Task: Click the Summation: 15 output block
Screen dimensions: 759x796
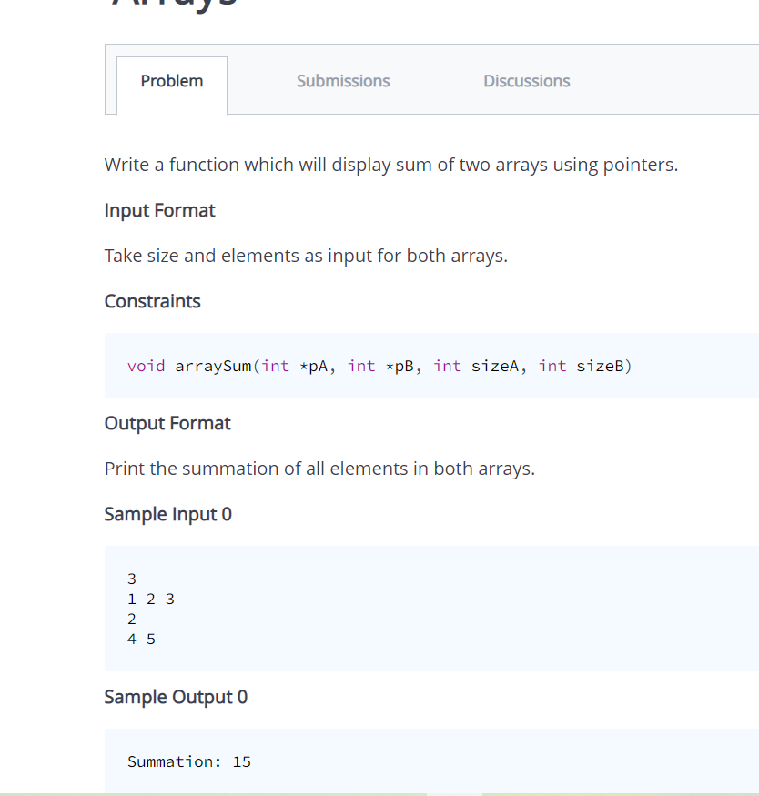Action: coord(188,761)
